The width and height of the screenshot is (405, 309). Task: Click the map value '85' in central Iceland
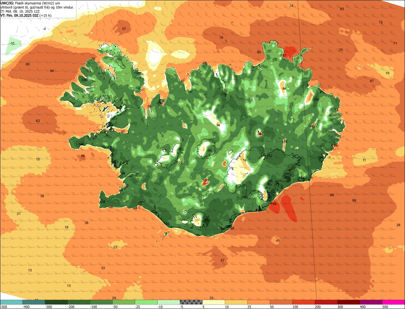click(182, 140)
